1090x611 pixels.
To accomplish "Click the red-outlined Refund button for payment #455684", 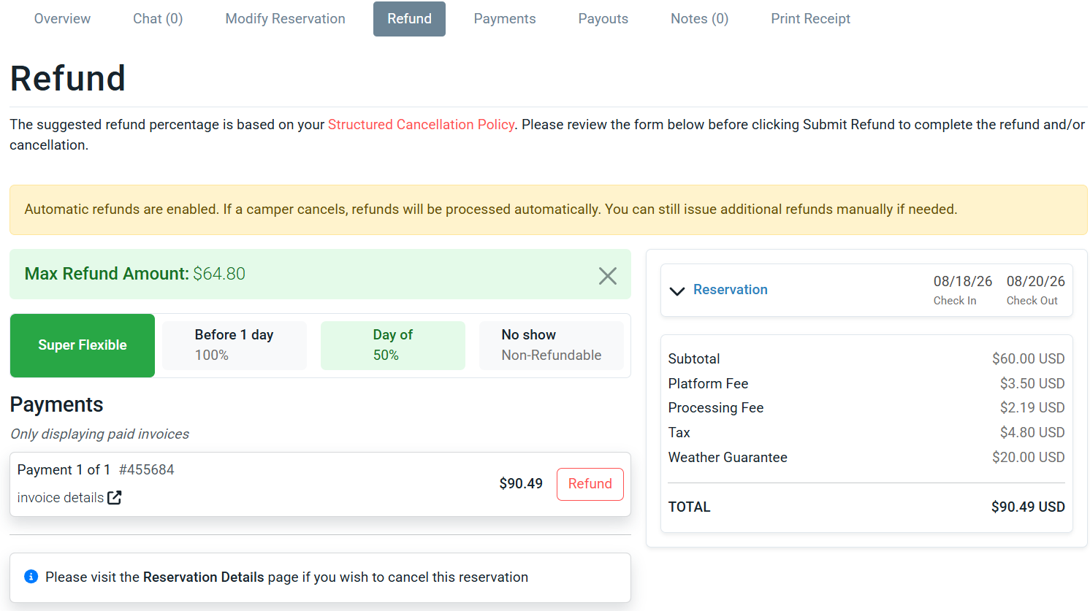I will click(590, 484).
